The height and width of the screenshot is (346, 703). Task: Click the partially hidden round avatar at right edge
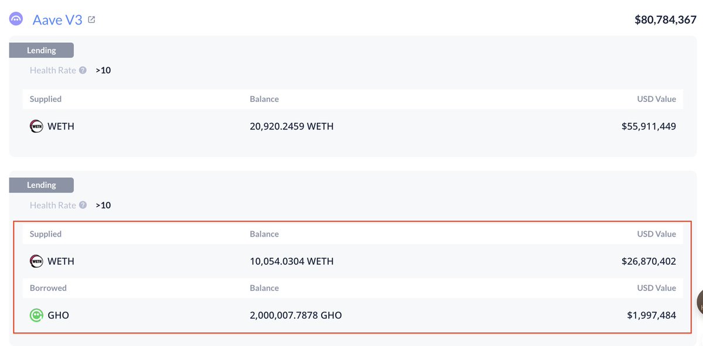tap(699, 302)
